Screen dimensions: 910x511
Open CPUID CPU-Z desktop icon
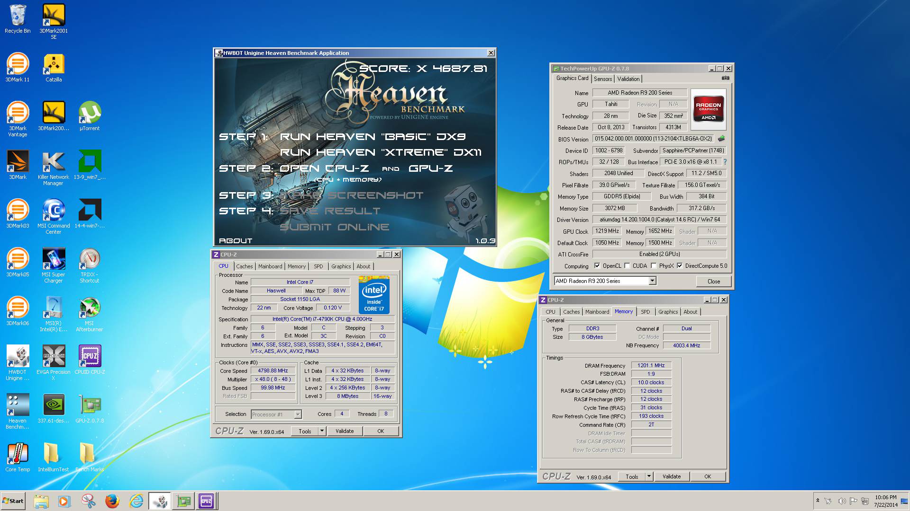tap(90, 360)
